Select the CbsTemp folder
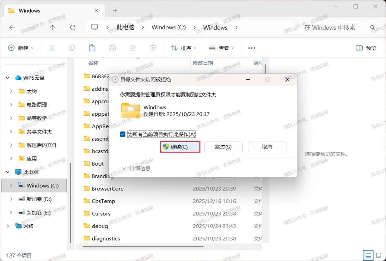The width and height of the screenshot is (386, 261). click(99, 201)
